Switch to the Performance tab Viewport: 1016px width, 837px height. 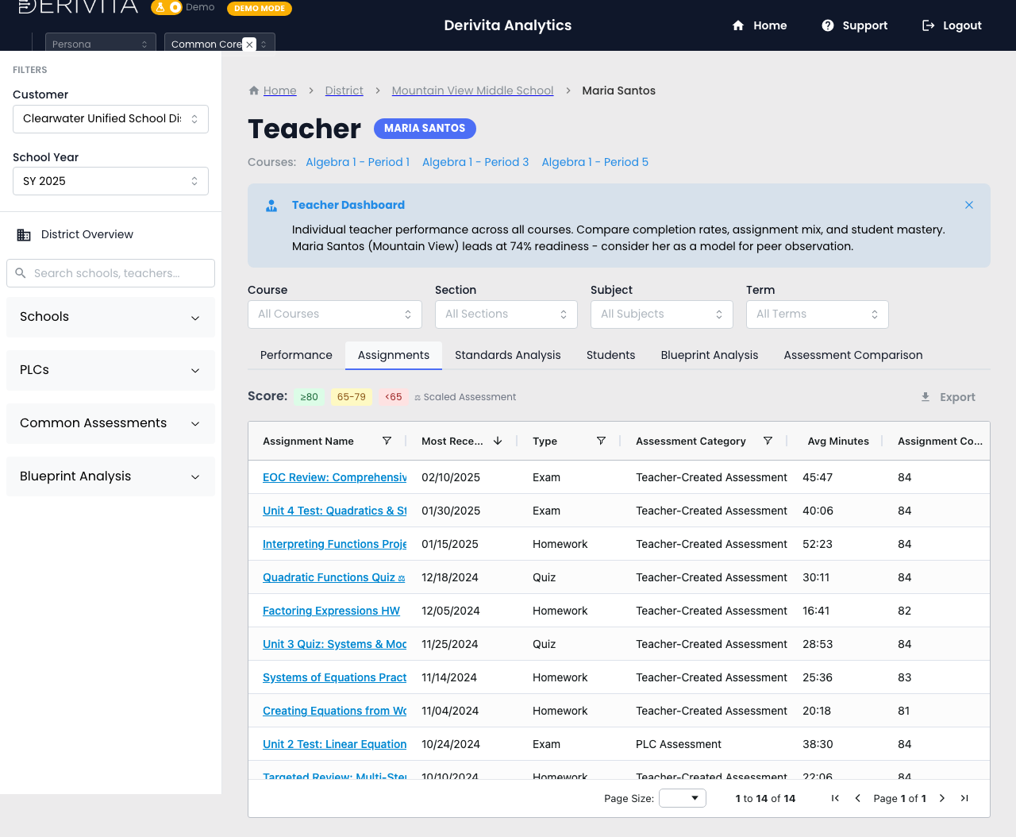pyautogui.click(x=296, y=355)
